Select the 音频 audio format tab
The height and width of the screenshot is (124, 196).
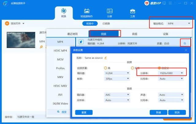click(135, 34)
